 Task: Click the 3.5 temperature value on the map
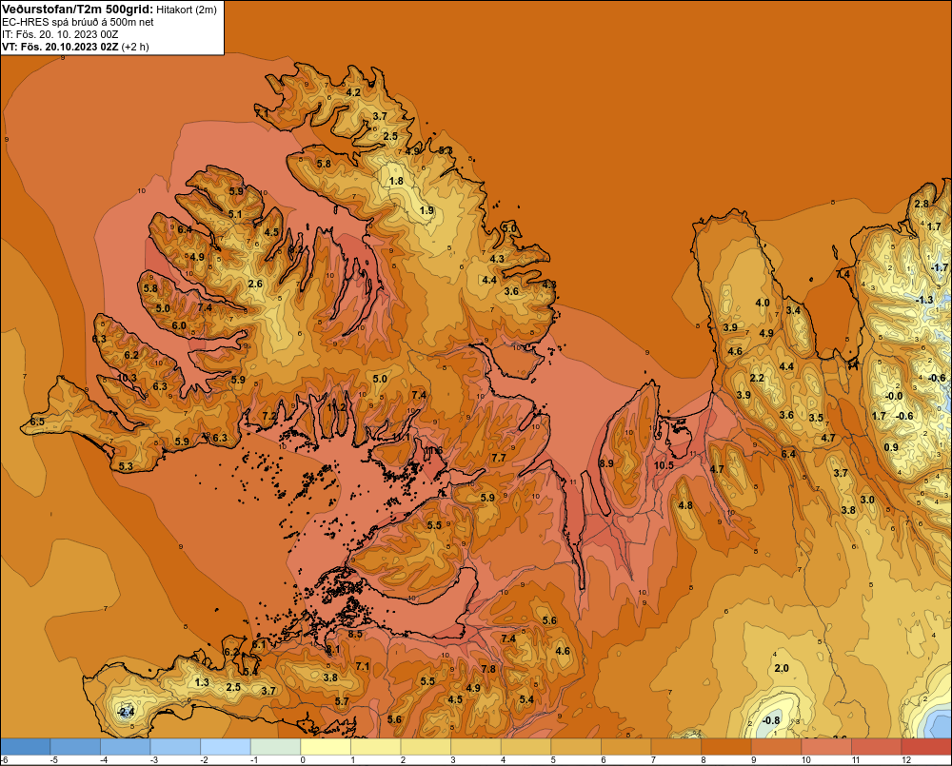pos(816,418)
